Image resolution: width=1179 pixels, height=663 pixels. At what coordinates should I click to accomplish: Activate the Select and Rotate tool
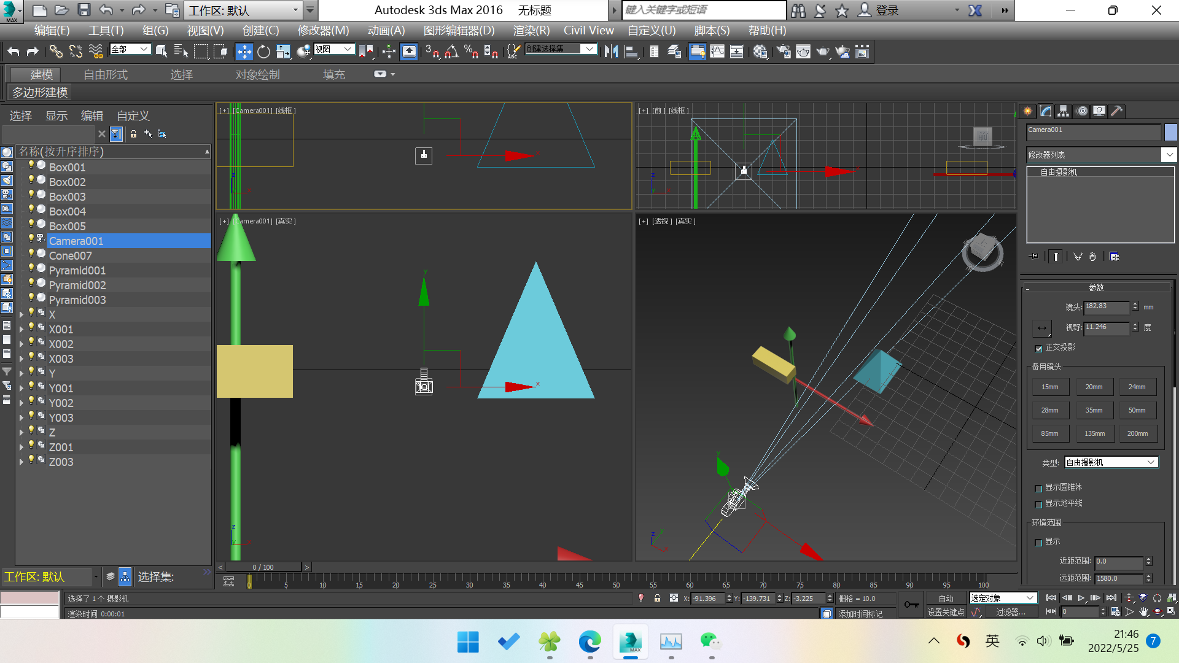click(x=263, y=52)
